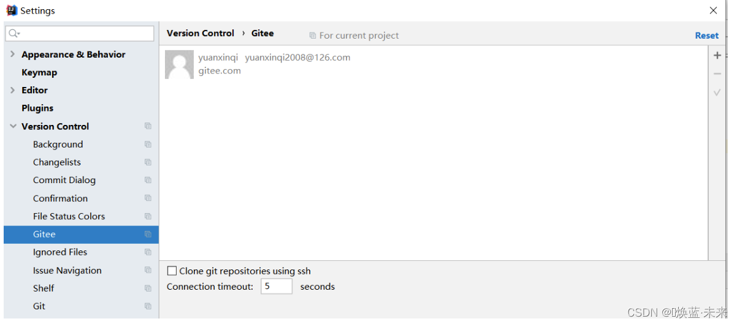Click the Connection timeout field
Viewport: 737px width, 324px height.
276,286
